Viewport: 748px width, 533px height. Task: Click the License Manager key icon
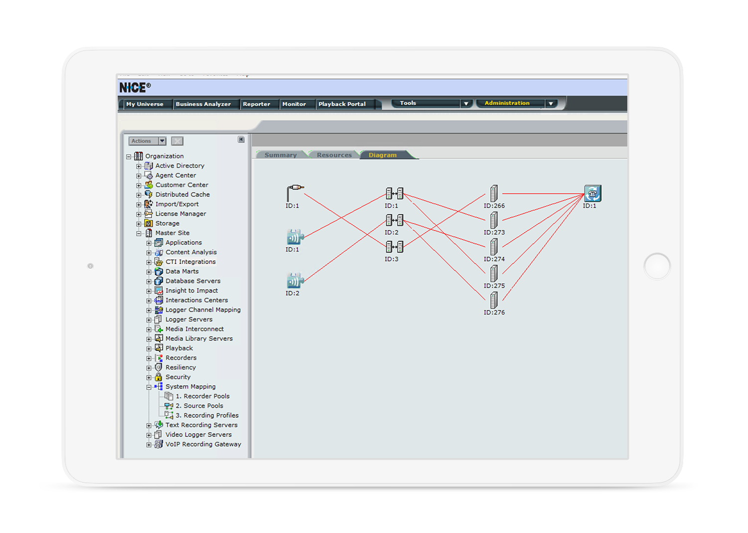coord(149,214)
